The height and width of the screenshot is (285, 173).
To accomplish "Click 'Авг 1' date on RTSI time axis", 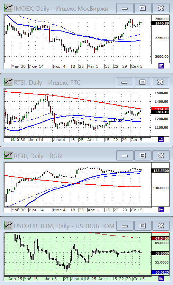I will coord(92,140).
